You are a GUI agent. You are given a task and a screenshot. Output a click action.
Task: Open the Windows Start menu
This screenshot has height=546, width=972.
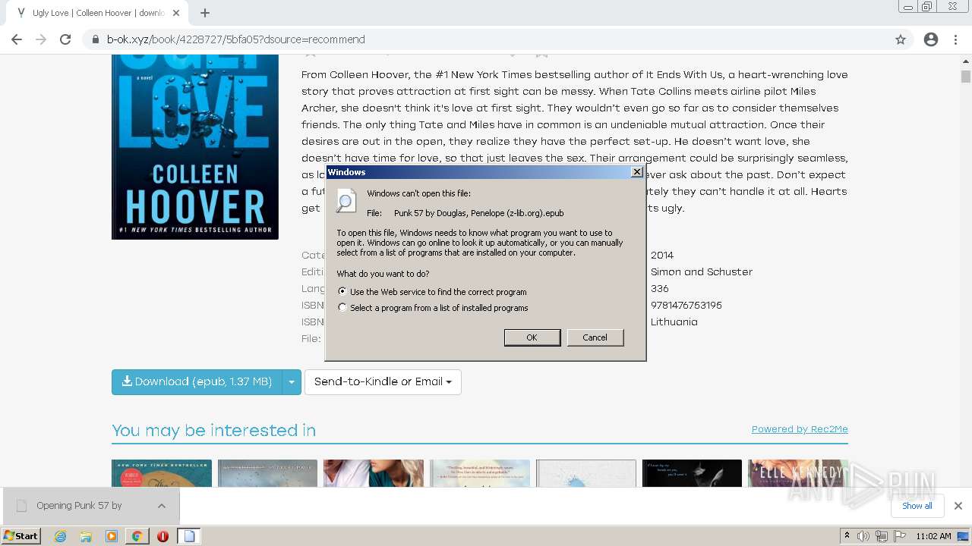click(x=21, y=536)
